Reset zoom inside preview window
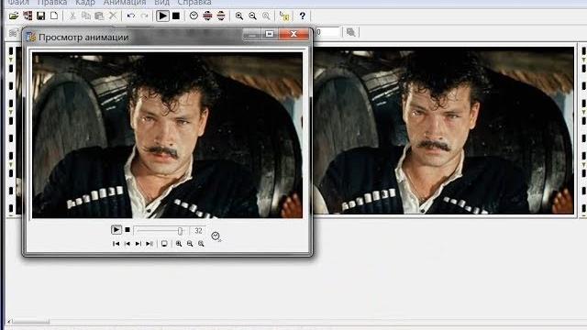This screenshot has height=330, width=587. pos(201,244)
